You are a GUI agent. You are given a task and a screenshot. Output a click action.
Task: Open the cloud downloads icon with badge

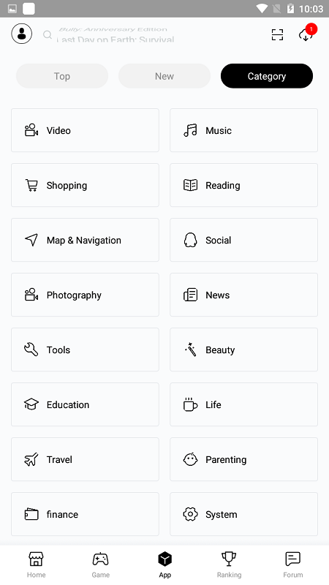307,34
